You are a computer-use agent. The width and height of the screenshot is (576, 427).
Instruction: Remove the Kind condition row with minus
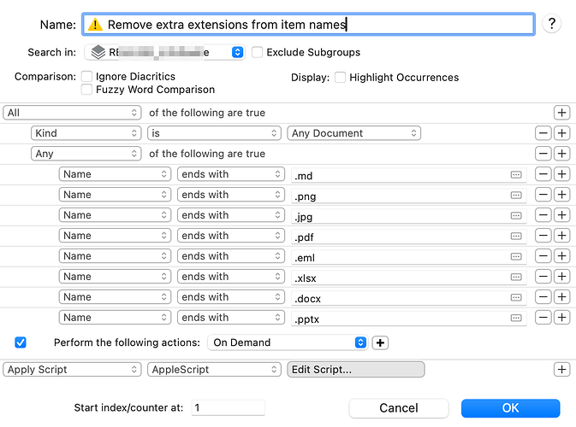543,133
